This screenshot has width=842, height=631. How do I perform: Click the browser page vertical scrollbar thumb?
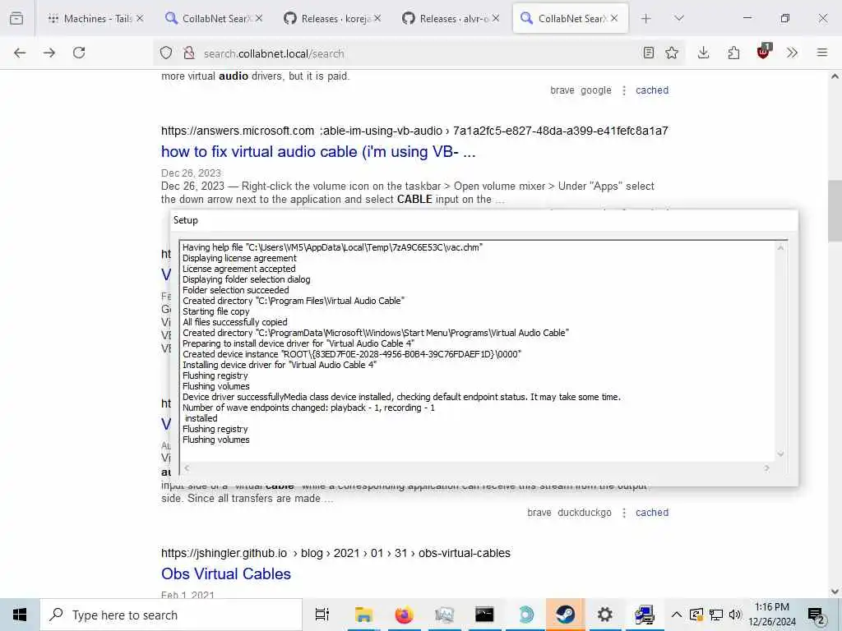[835, 211]
